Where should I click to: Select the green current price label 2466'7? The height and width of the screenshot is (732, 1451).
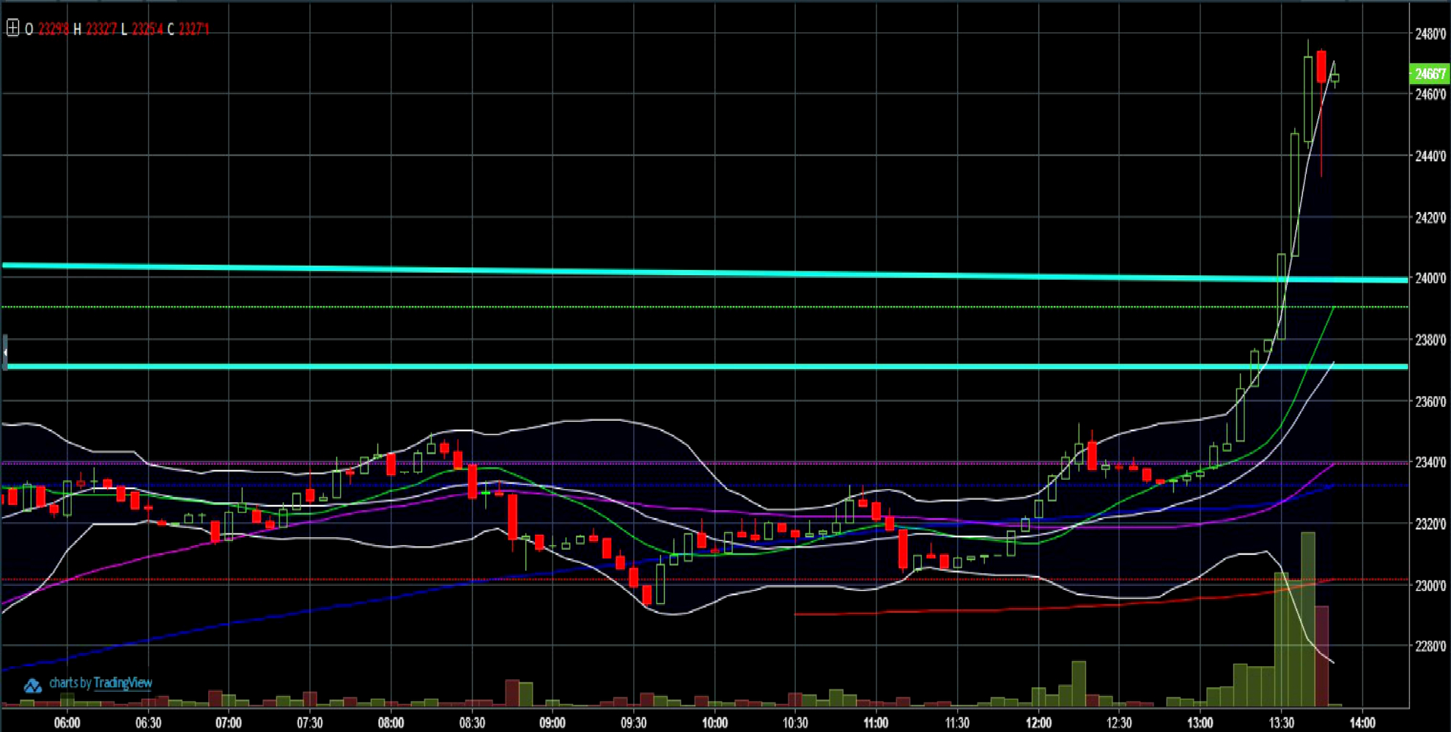tap(1429, 74)
